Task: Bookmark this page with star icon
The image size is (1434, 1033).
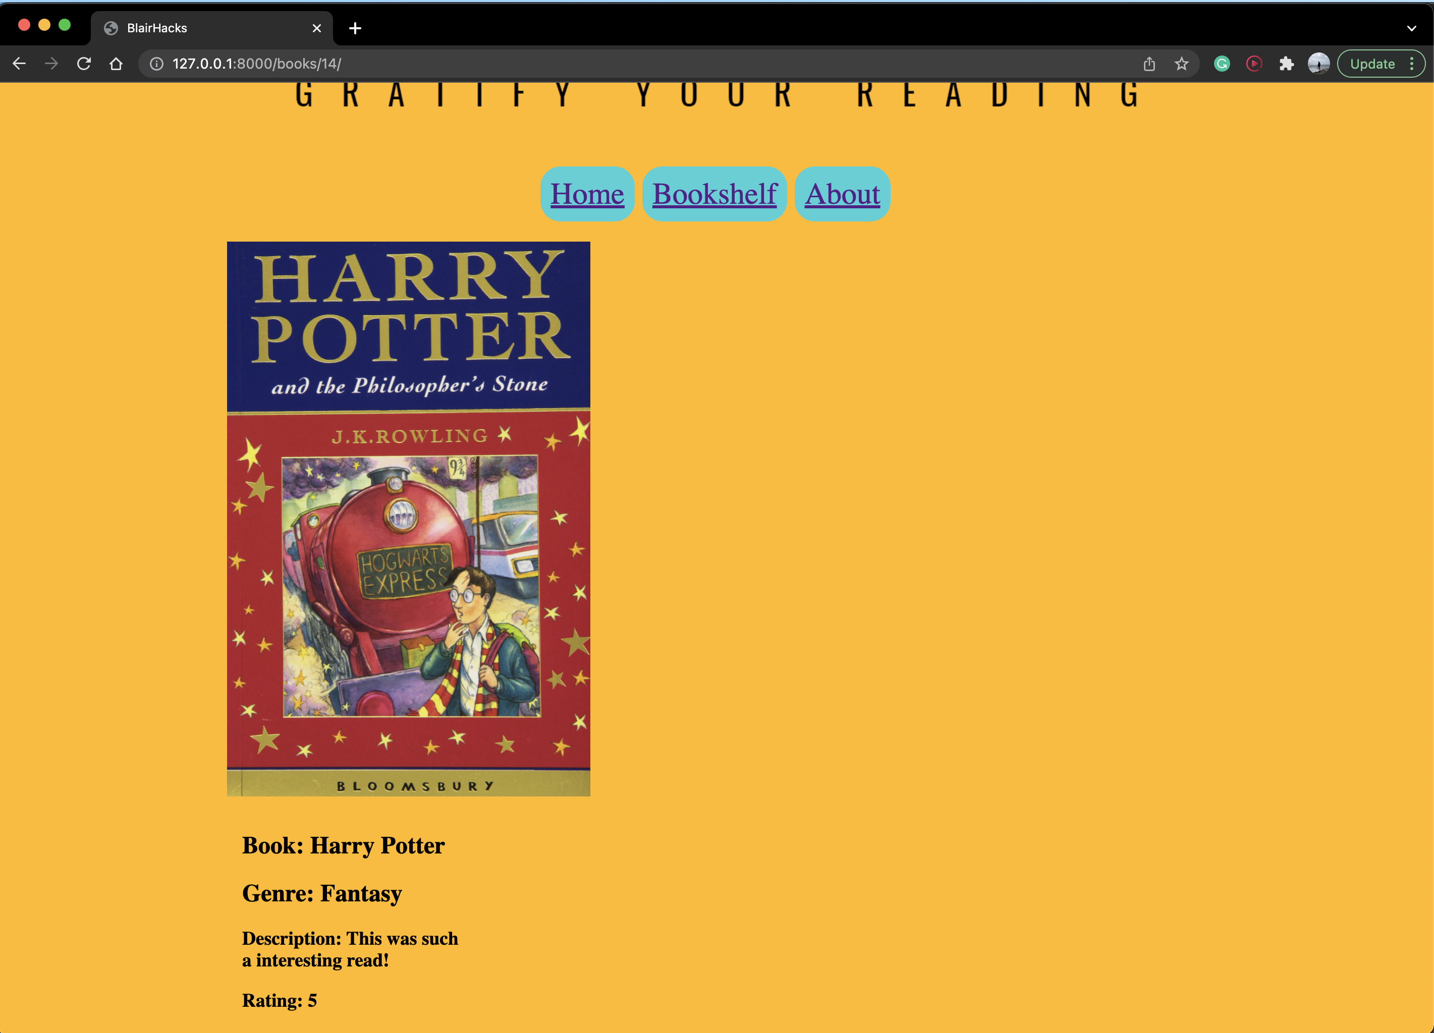Action: [1181, 64]
